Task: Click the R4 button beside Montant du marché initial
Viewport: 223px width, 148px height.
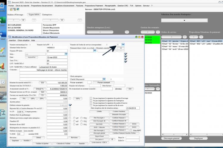Action: pyautogui.click(x=43, y=83)
